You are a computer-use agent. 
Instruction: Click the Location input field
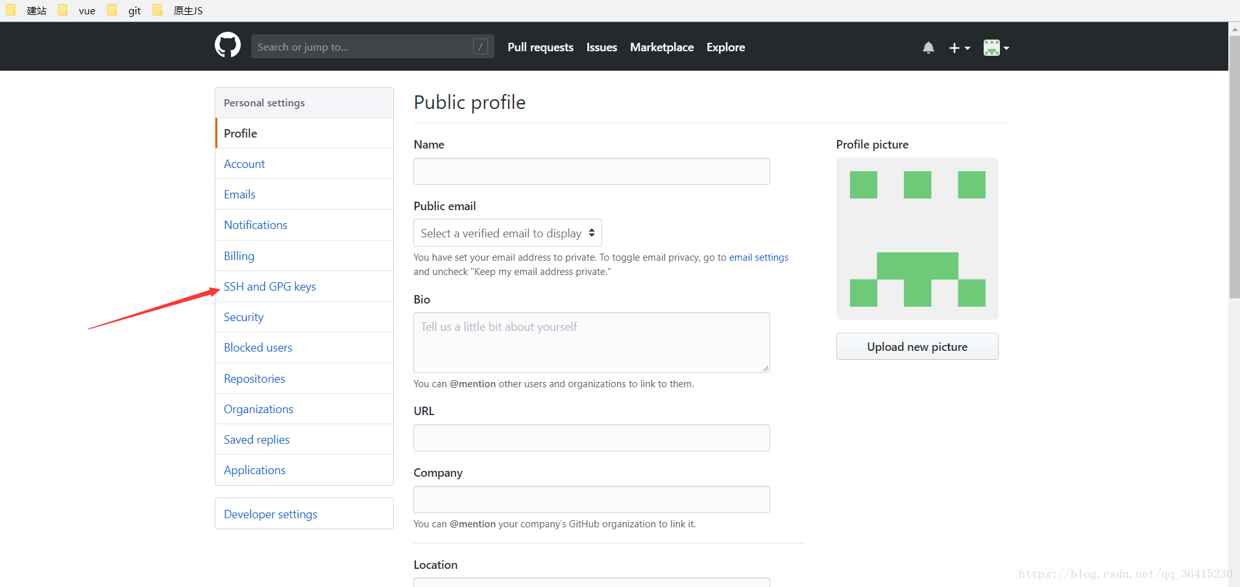(592, 582)
